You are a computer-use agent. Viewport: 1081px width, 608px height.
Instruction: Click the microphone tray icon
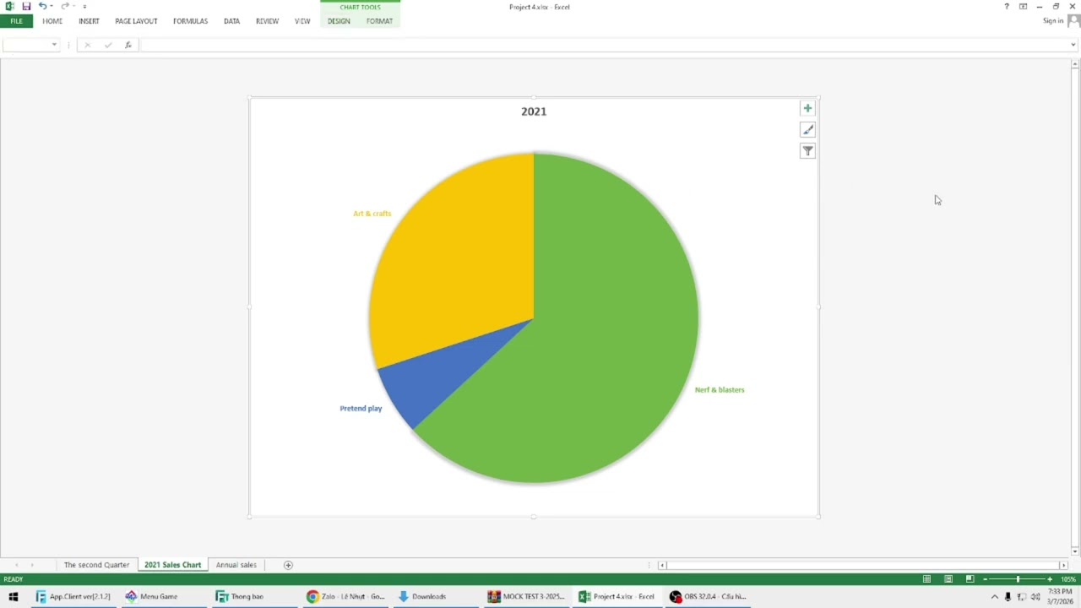click(1008, 597)
